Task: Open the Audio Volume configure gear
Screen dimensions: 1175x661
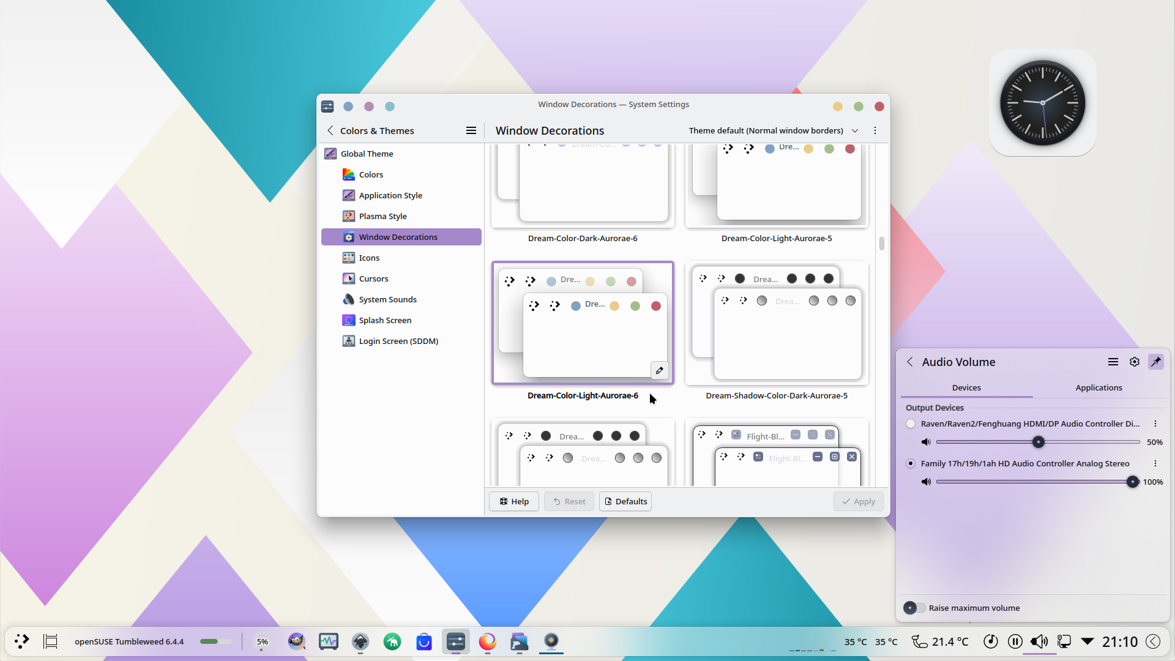Action: pyautogui.click(x=1135, y=362)
